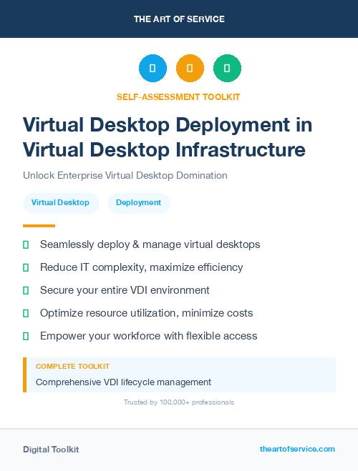The image size is (358, 471).
Task: Click bullet icon beside Secure your entire VDI
Action: point(26,290)
